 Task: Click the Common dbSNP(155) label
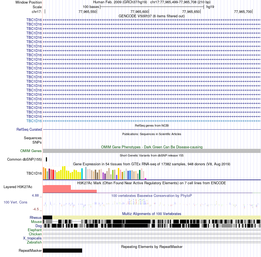pyautogui.click(x=24, y=159)
